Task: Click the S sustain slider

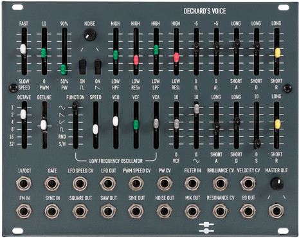Action: pyautogui.click(x=257, y=143)
